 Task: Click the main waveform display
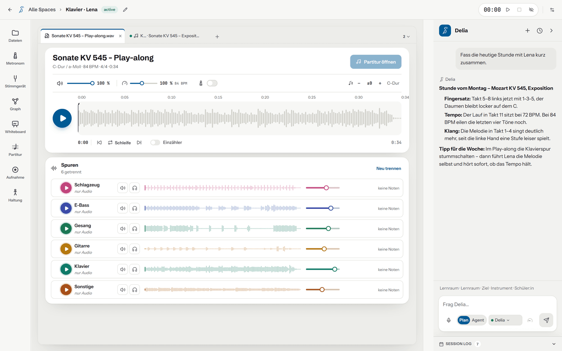[x=239, y=118]
